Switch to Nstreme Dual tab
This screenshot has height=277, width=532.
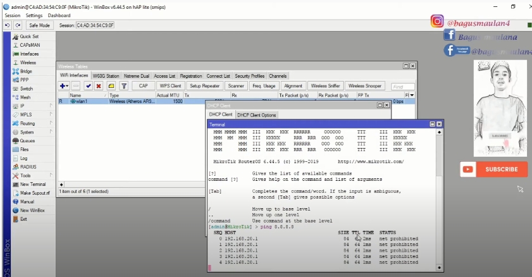137,77
